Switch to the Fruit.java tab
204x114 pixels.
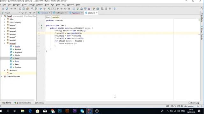click(x=44, y=13)
